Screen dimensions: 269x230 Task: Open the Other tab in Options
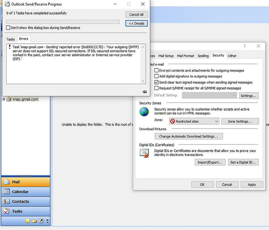(232, 56)
